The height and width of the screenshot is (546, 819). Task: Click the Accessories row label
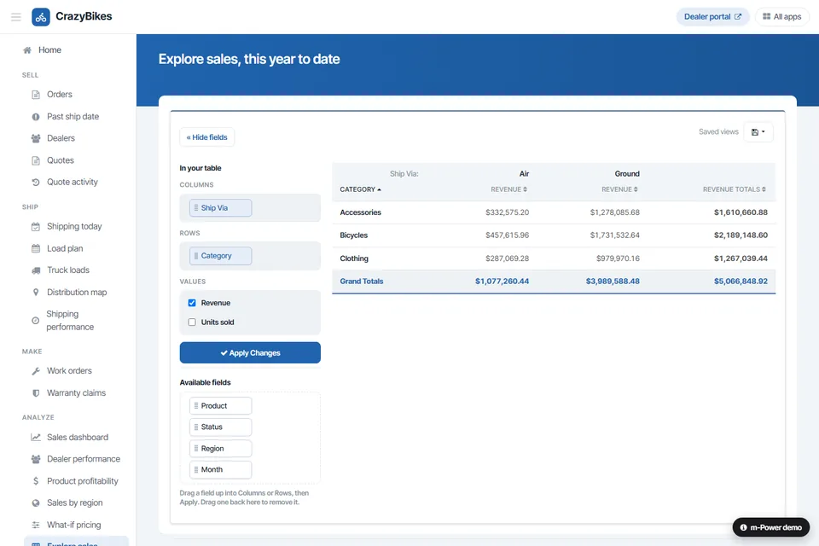pos(360,212)
